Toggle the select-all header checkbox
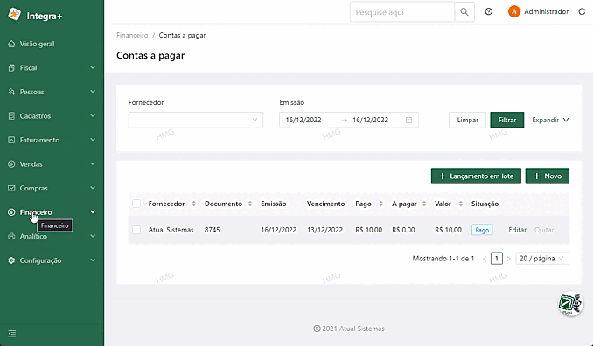 (x=136, y=204)
